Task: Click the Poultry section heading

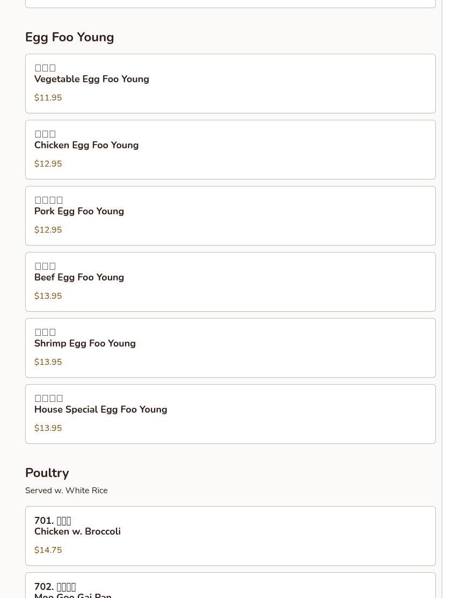Action: (47, 473)
